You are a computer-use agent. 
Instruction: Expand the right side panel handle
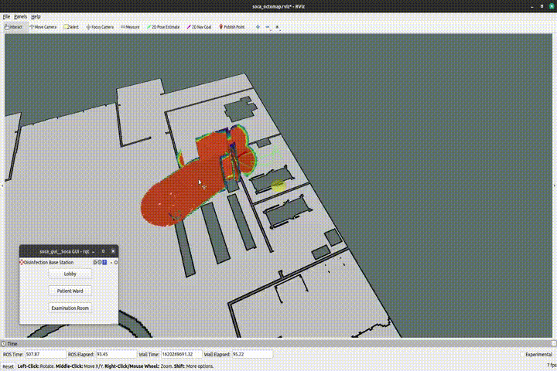pyautogui.click(x=554, y=185)
